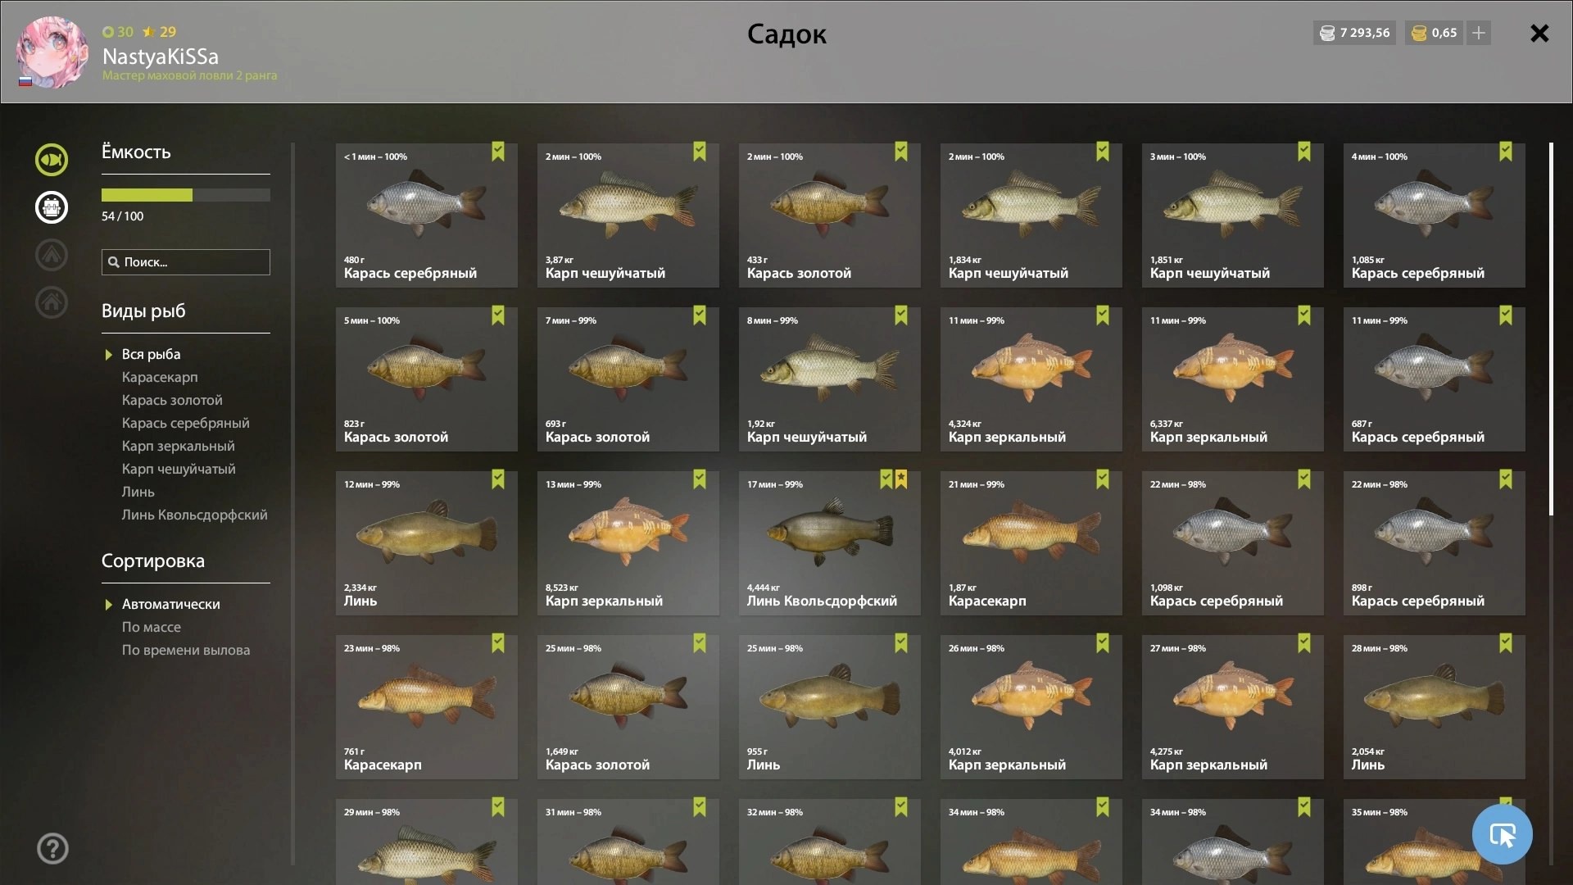
Task: Toggle star mark on Линь Квольсдорфский card
Action: pyautogui.click(x=901, y=479)
